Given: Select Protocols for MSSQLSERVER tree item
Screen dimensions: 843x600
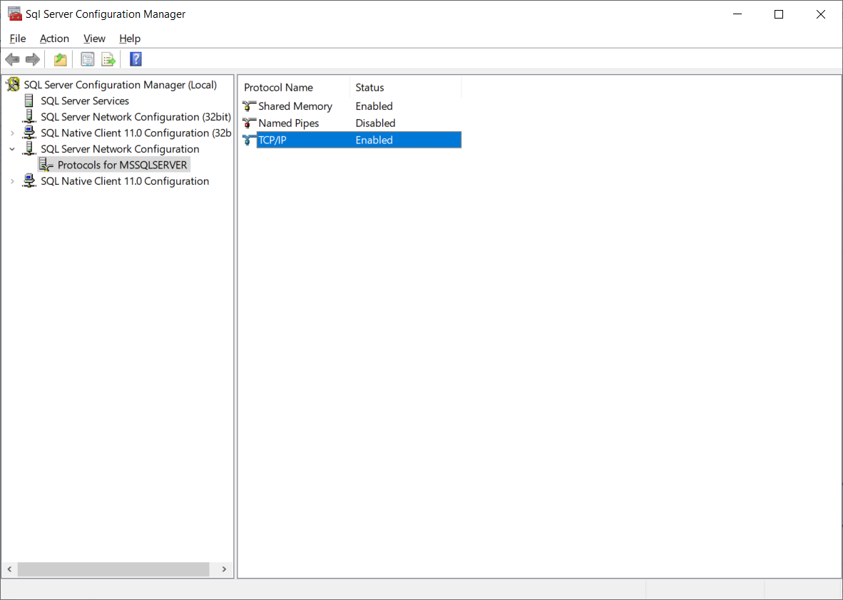Looking at the screenshot, I should pos(122,166).
